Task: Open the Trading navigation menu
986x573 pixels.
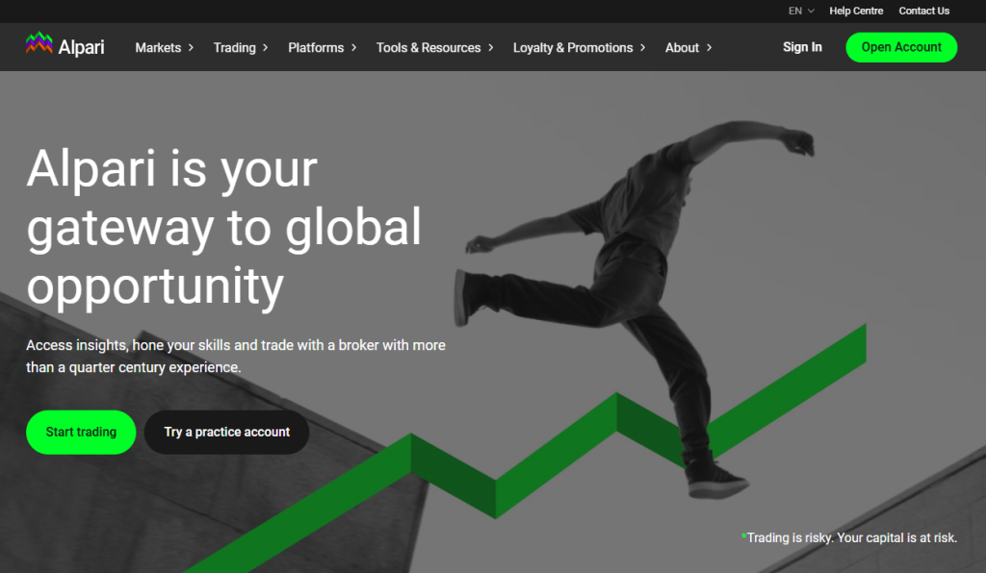Action: (x=234, y=47)
